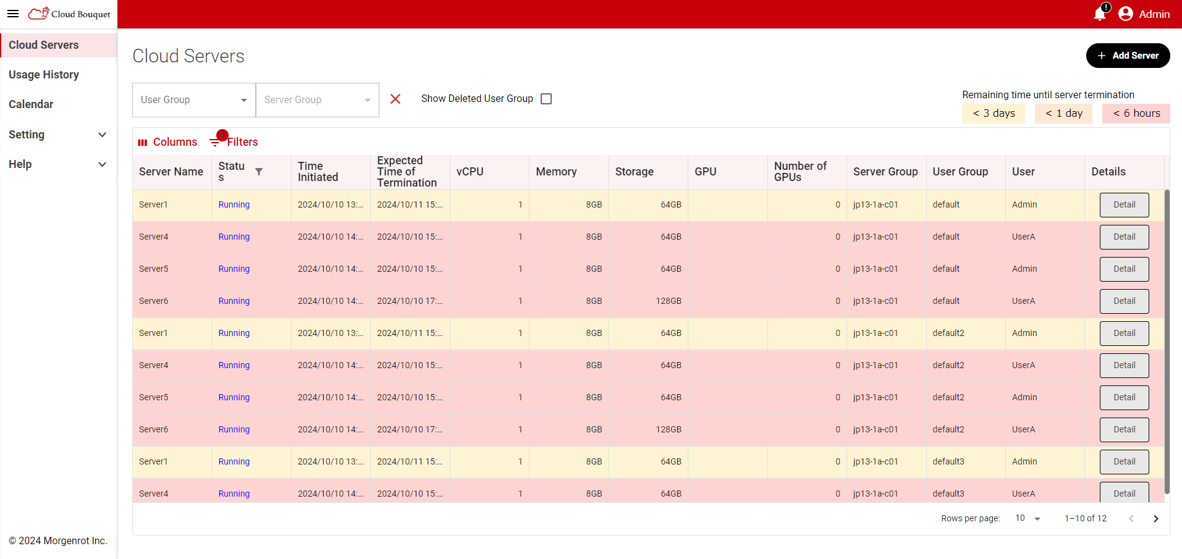The height and width of the screenshot is (559, 1182).
Task: Click the Add Server button
Action: pos(1128,56)
